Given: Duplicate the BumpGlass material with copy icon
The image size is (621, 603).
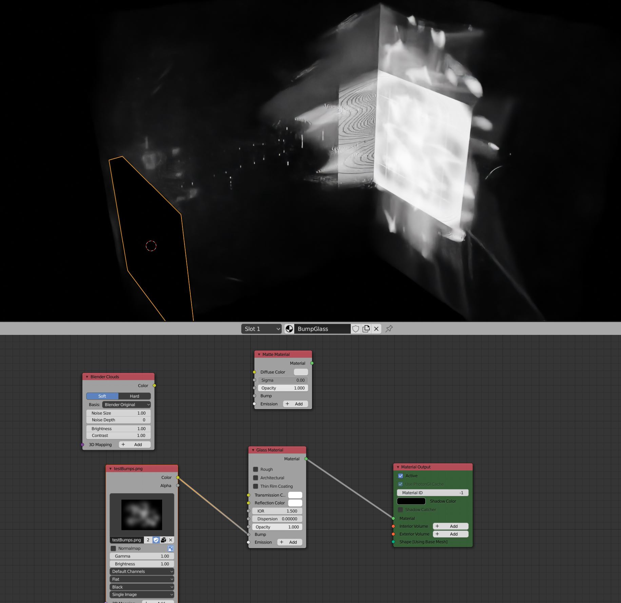Looking at the screenshot, I should (366, 329).
